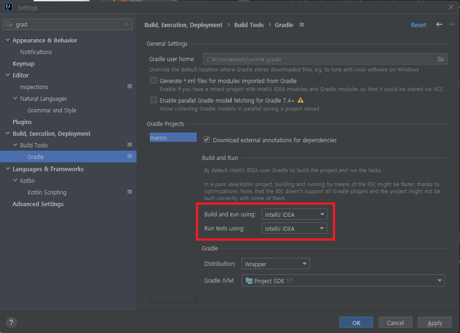Click the Gradle breadcrumb label
This screenshot has width=460, height=333.
coord(284,25)
